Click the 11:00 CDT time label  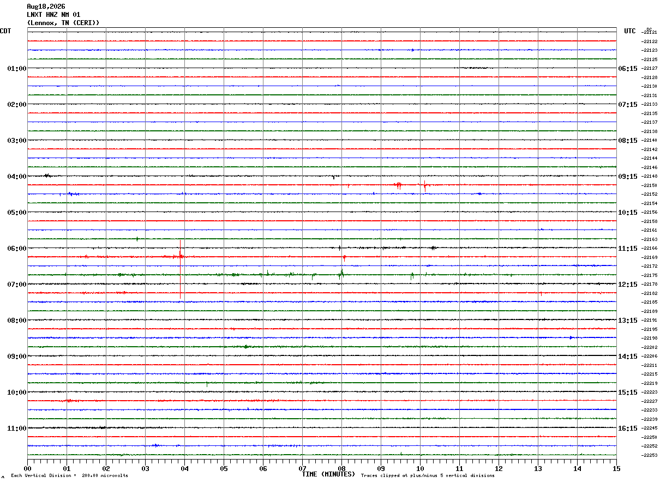coord(17,428)
